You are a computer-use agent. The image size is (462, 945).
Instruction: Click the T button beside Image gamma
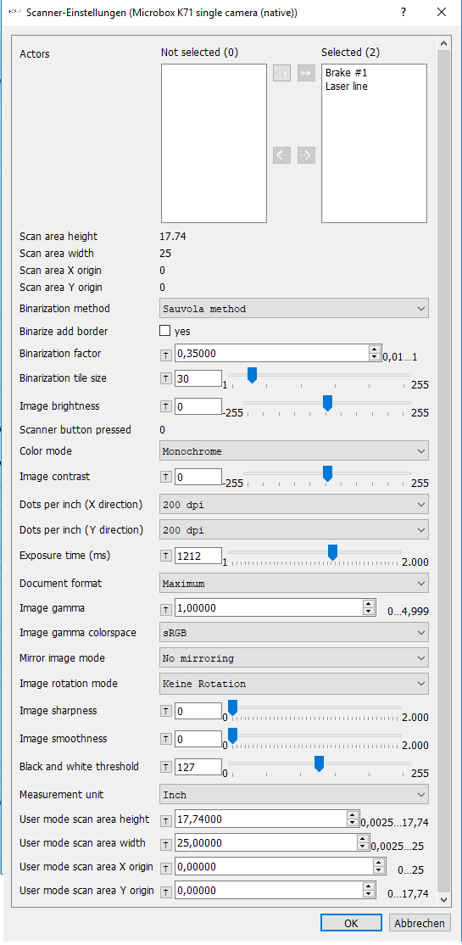coord(166,608)
